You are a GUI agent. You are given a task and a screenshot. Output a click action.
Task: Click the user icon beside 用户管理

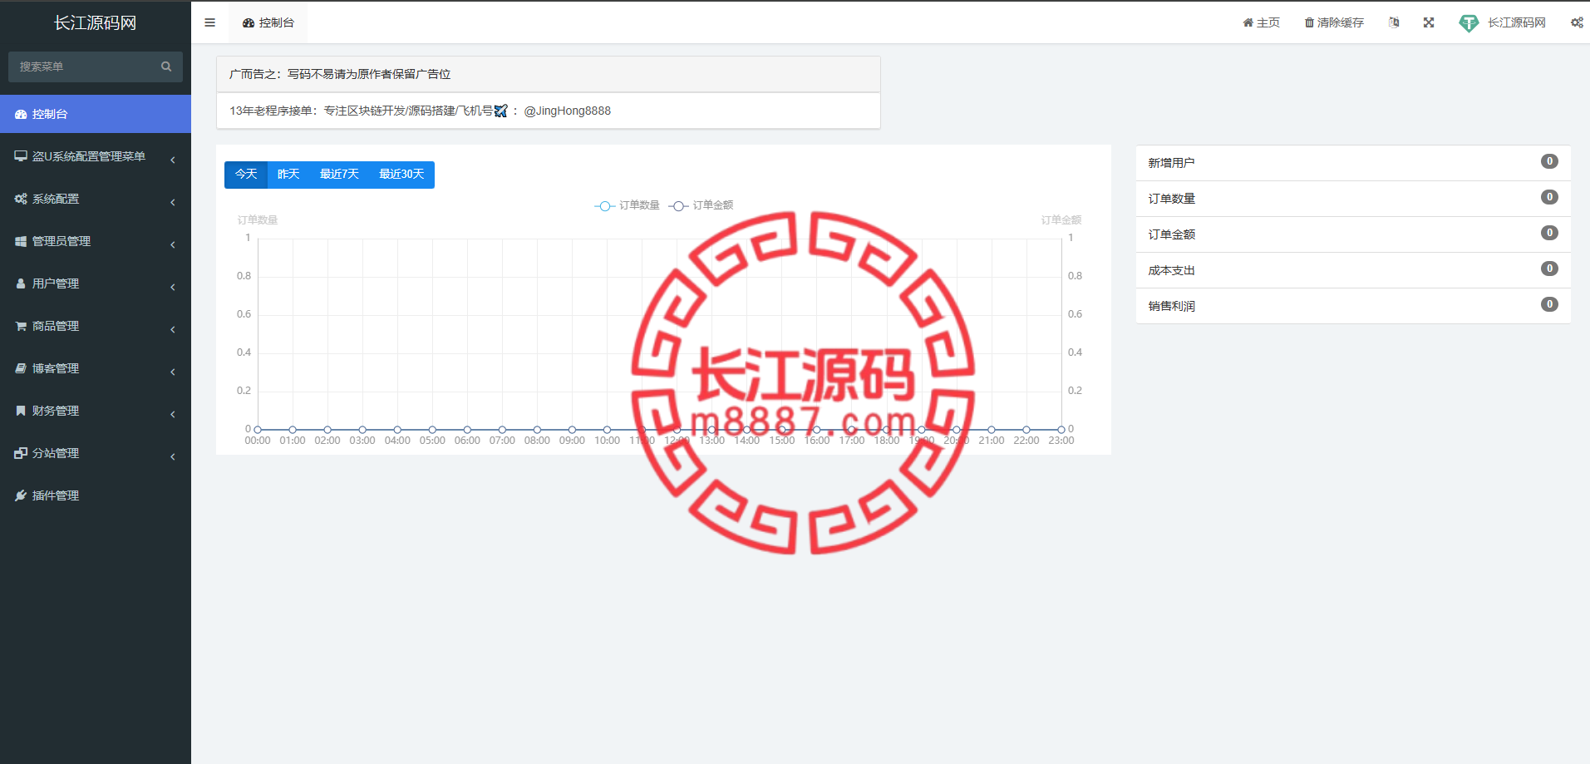[x=21, y=283]
